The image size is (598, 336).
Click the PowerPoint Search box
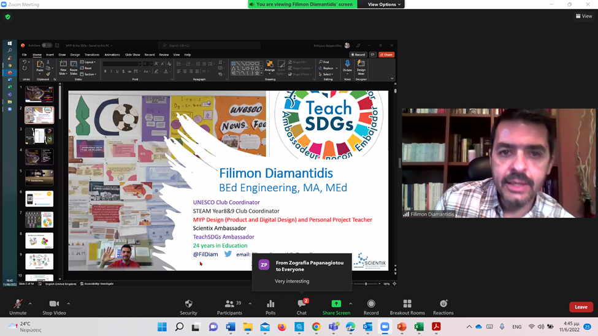tap(209, 45)
